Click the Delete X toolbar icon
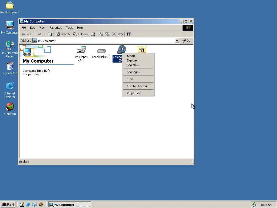Screen dimensions: 277x208 pos(114,34)
